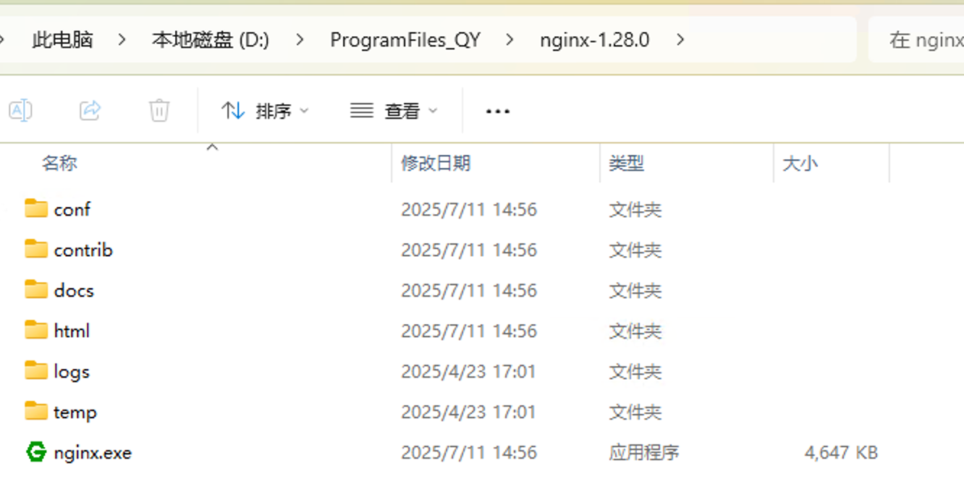Click the search box for nginx folder
Image resolution: width=964 pixels, height=492 pixels.
click(916, 40)
